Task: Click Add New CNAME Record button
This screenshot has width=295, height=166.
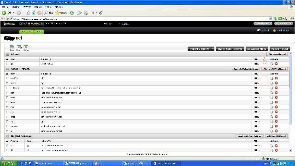Action: click(275, 69)
